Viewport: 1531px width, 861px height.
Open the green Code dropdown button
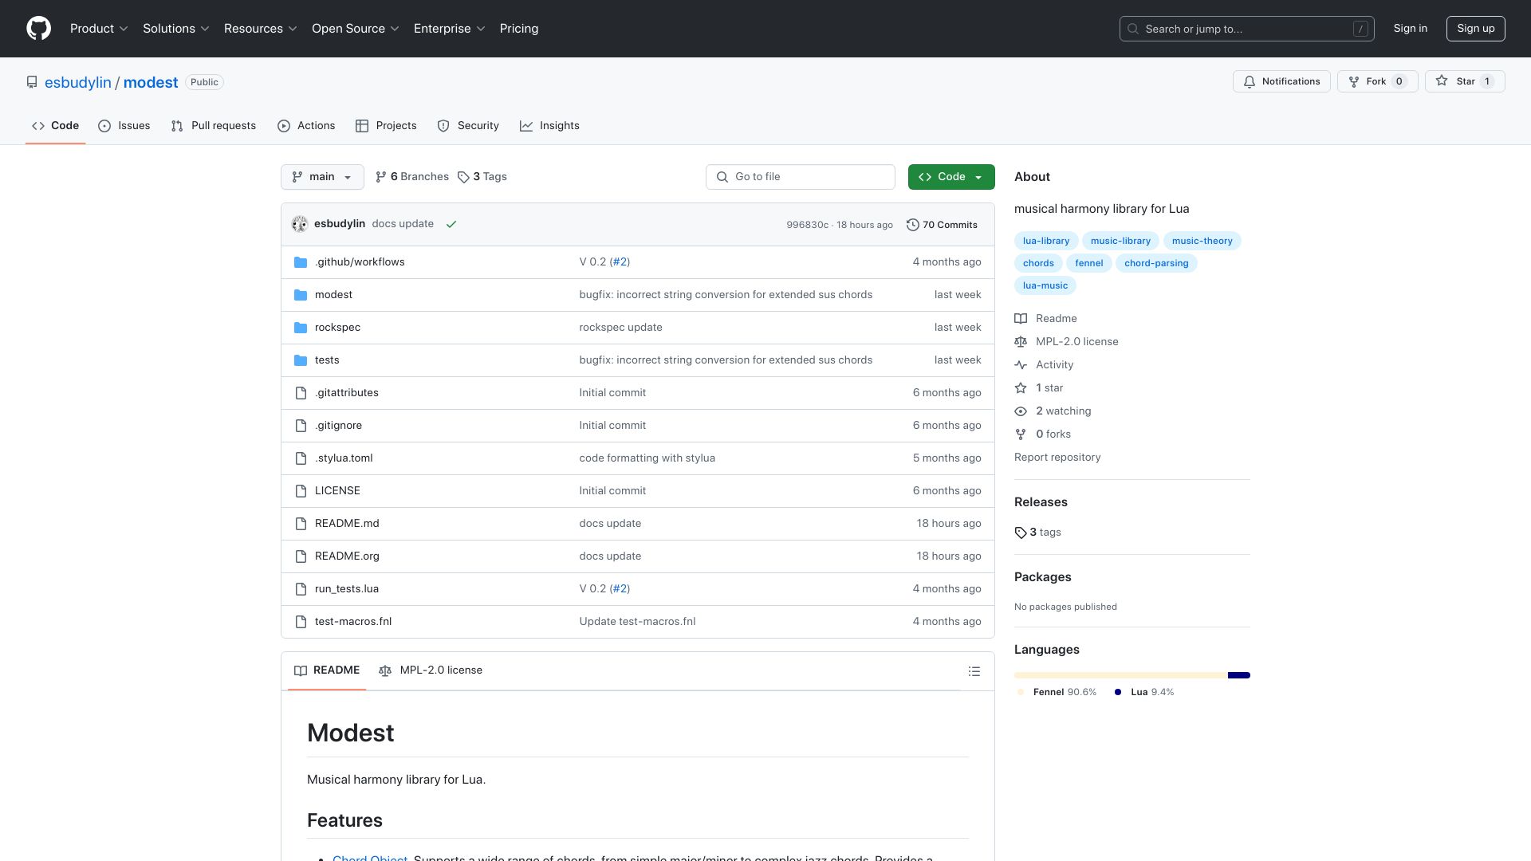(x=951, y=177)
